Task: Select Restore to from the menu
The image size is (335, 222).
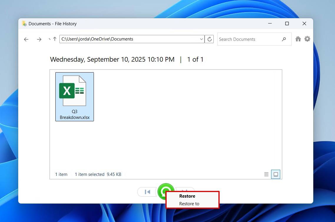Action: (189, 203)
